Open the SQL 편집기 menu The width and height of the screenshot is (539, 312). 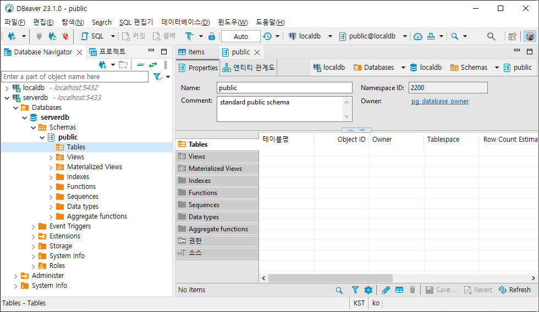tap(136, 23)
